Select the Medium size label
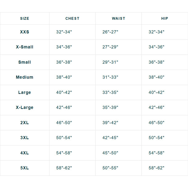The width and height of the screenshot is (188, 188). [24, 77]
